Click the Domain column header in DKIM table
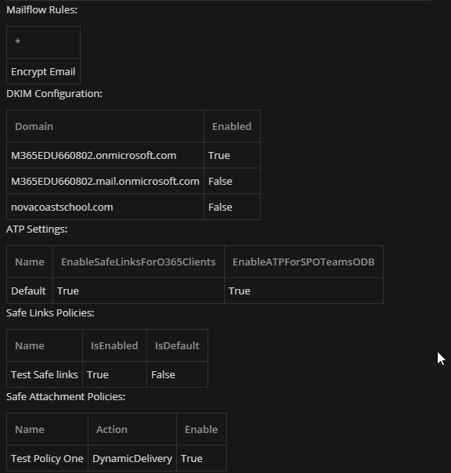The image size is (451, 473). pos(105,126)
